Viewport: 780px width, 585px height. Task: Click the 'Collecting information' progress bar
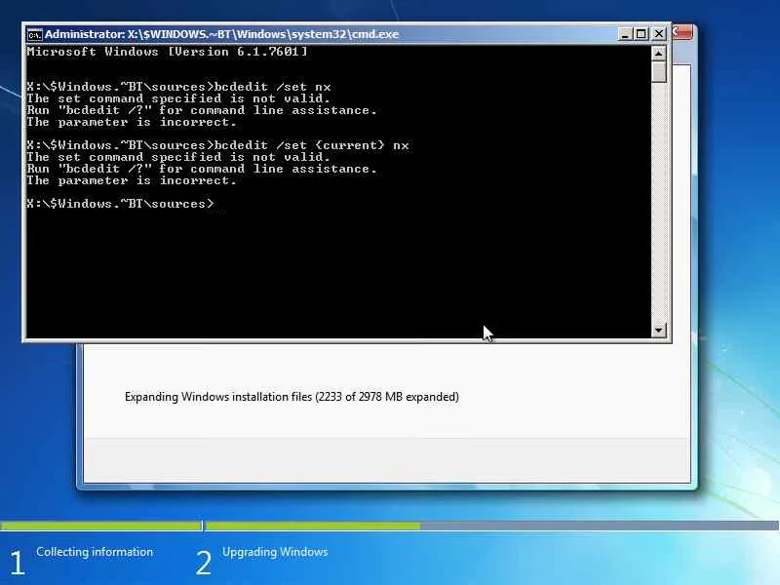[x=101, y=526]
